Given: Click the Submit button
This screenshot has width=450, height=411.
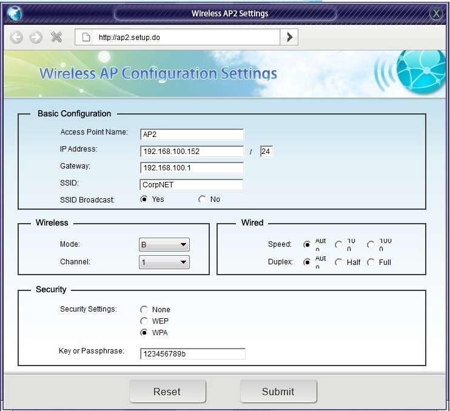Looking at the screenshot, I should tap(278, 392).
